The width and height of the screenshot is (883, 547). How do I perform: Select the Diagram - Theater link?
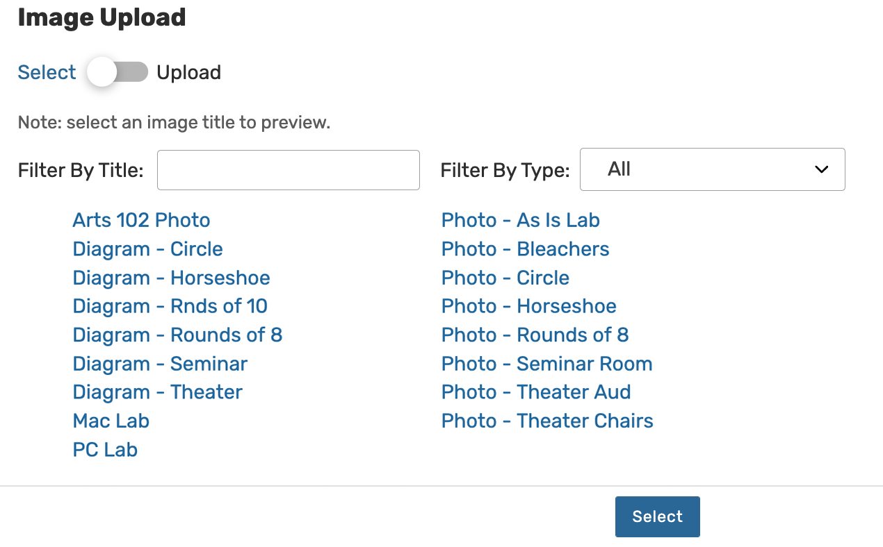pos(157,392)
